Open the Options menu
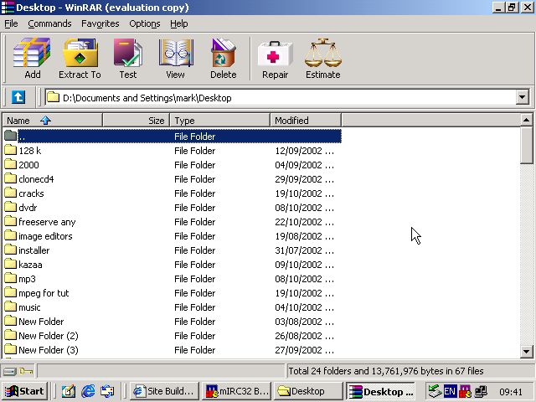Image resolution: width=536 pixels, height=402 pixels. [x=145, y=23]
